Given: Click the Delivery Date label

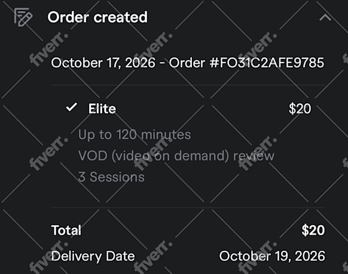Looking at the screenshot, I should tap(93, 256).
